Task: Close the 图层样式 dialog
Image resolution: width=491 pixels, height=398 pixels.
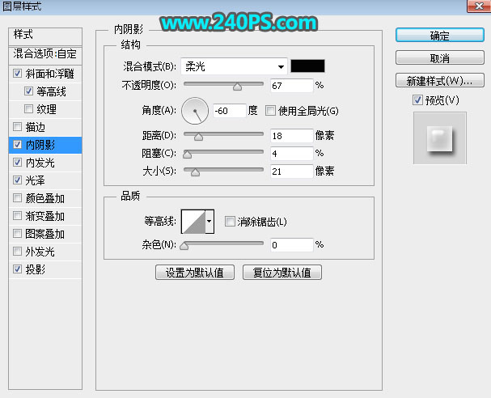Action: [x=479, y=6]
